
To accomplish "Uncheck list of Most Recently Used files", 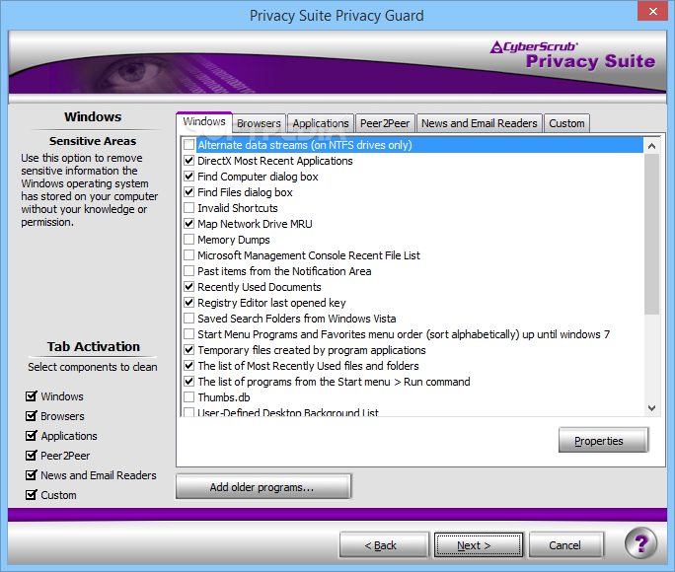I will [x=189, y=366].
